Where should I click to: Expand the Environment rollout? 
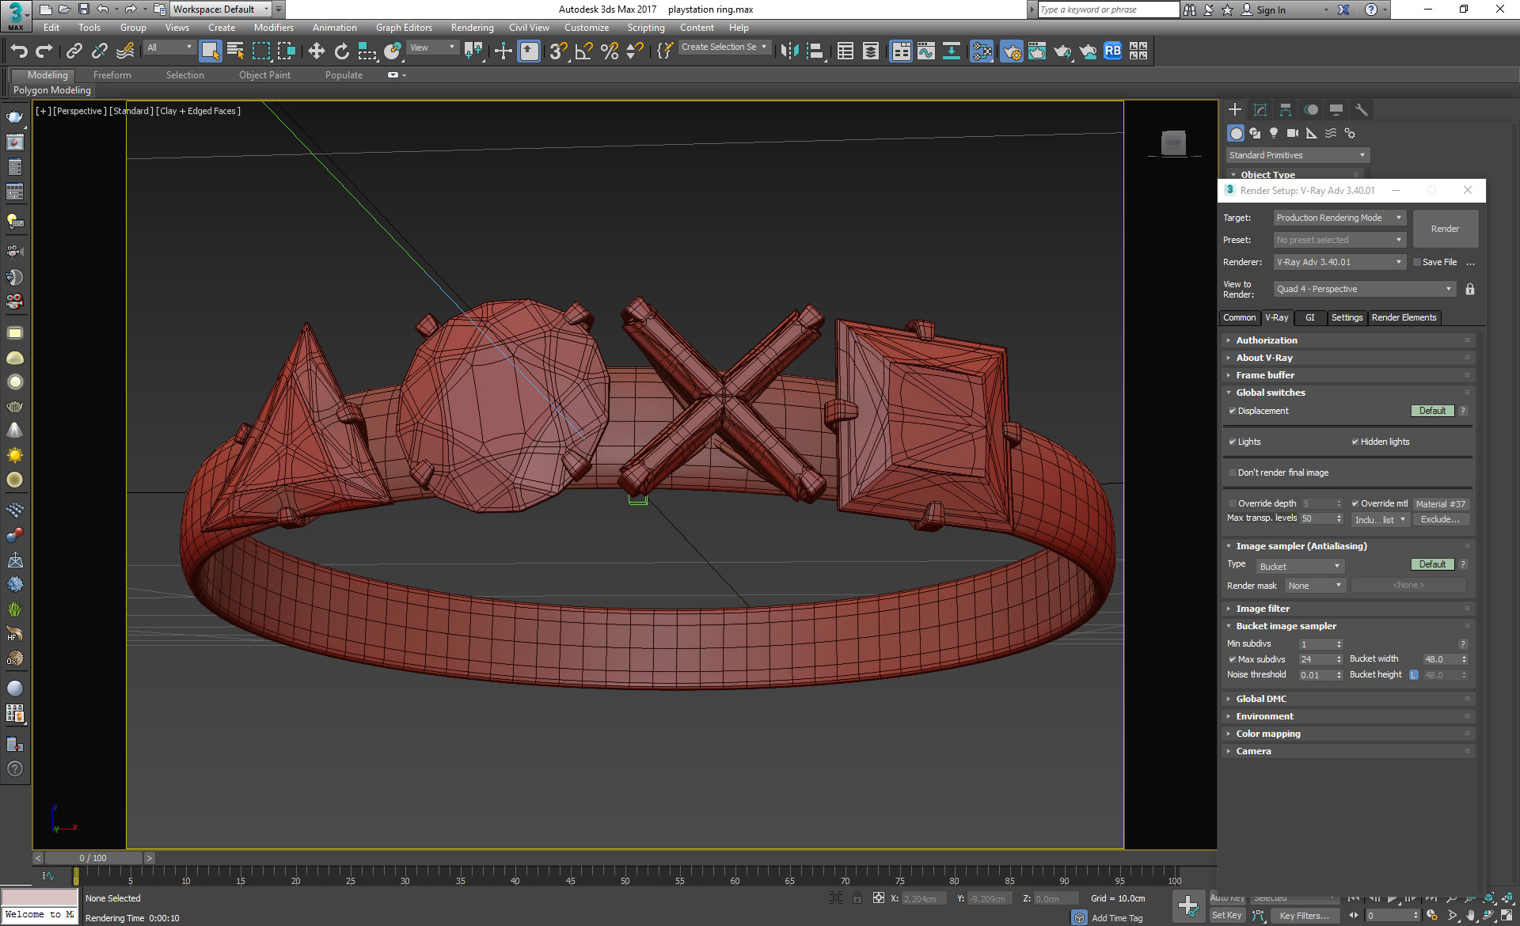click(x=1347, y=716)
